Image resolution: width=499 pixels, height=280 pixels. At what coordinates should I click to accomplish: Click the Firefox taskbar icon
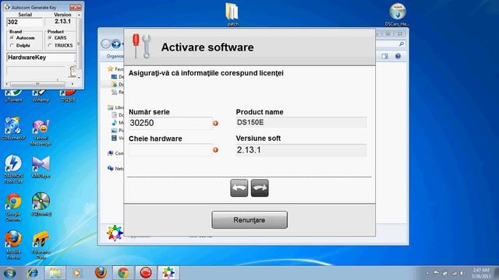coord(101,273)
